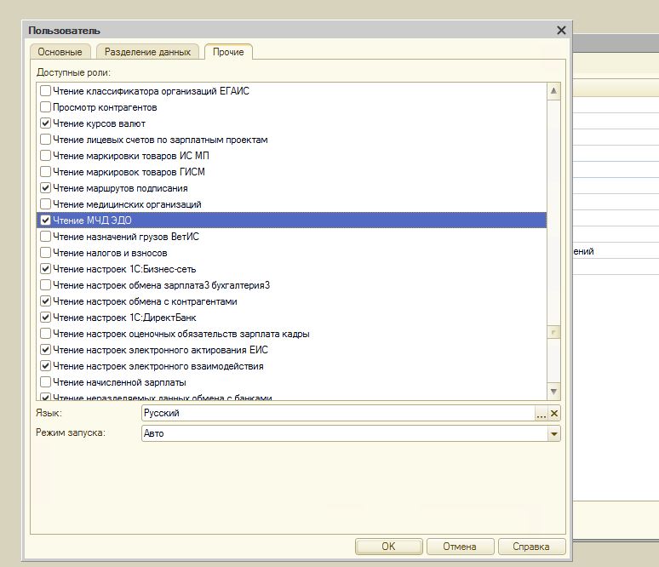Tick Чтение настроек обмена зарплата3 бухгалтерия3
Screen dimensions: 659x567
coord(45,285)
